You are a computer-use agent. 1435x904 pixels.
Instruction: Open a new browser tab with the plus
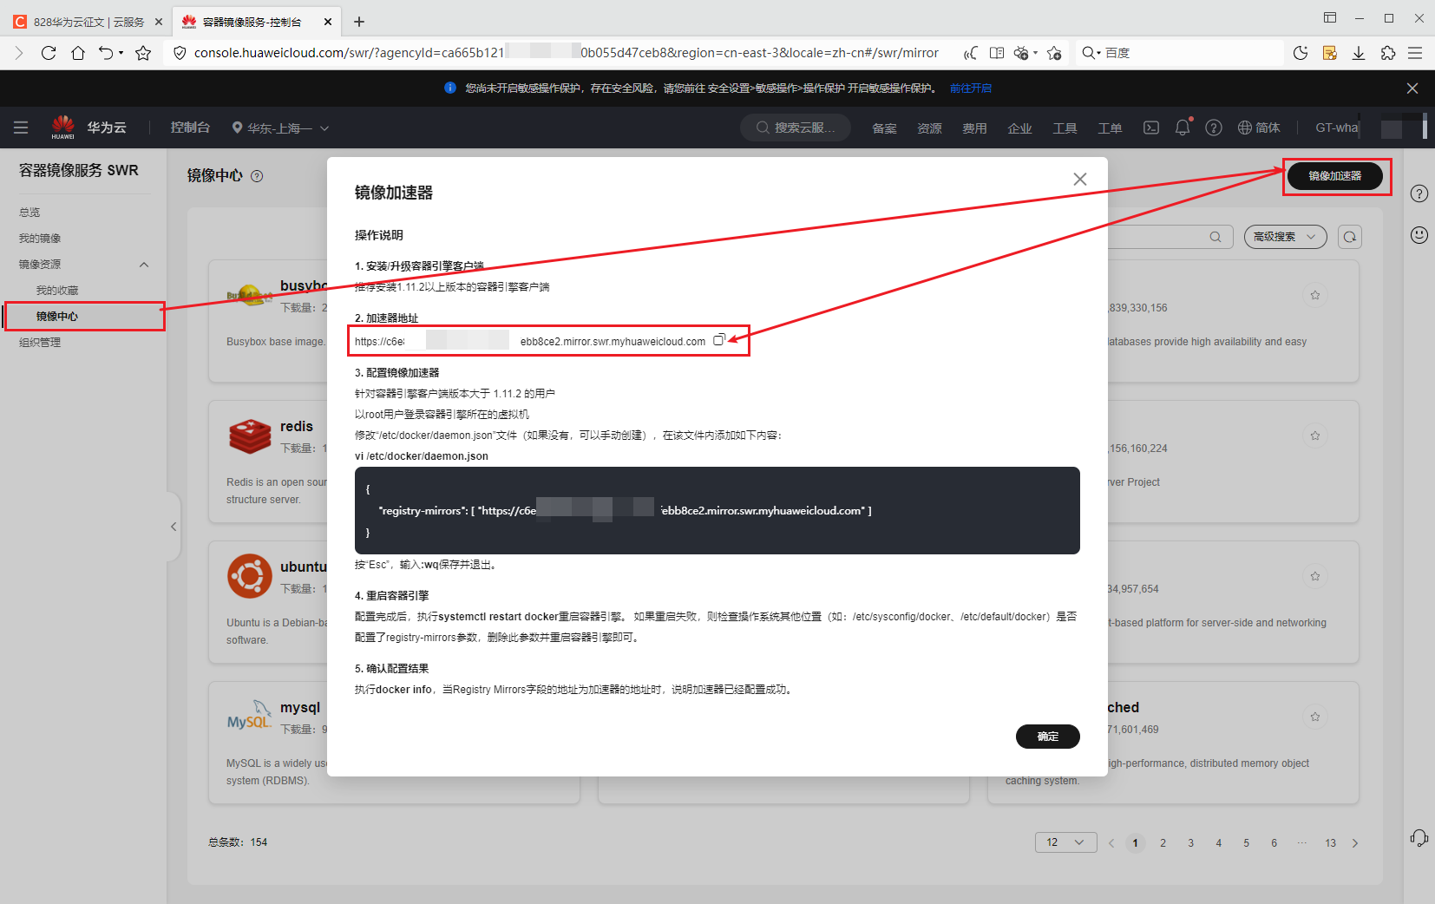point(359,22)
